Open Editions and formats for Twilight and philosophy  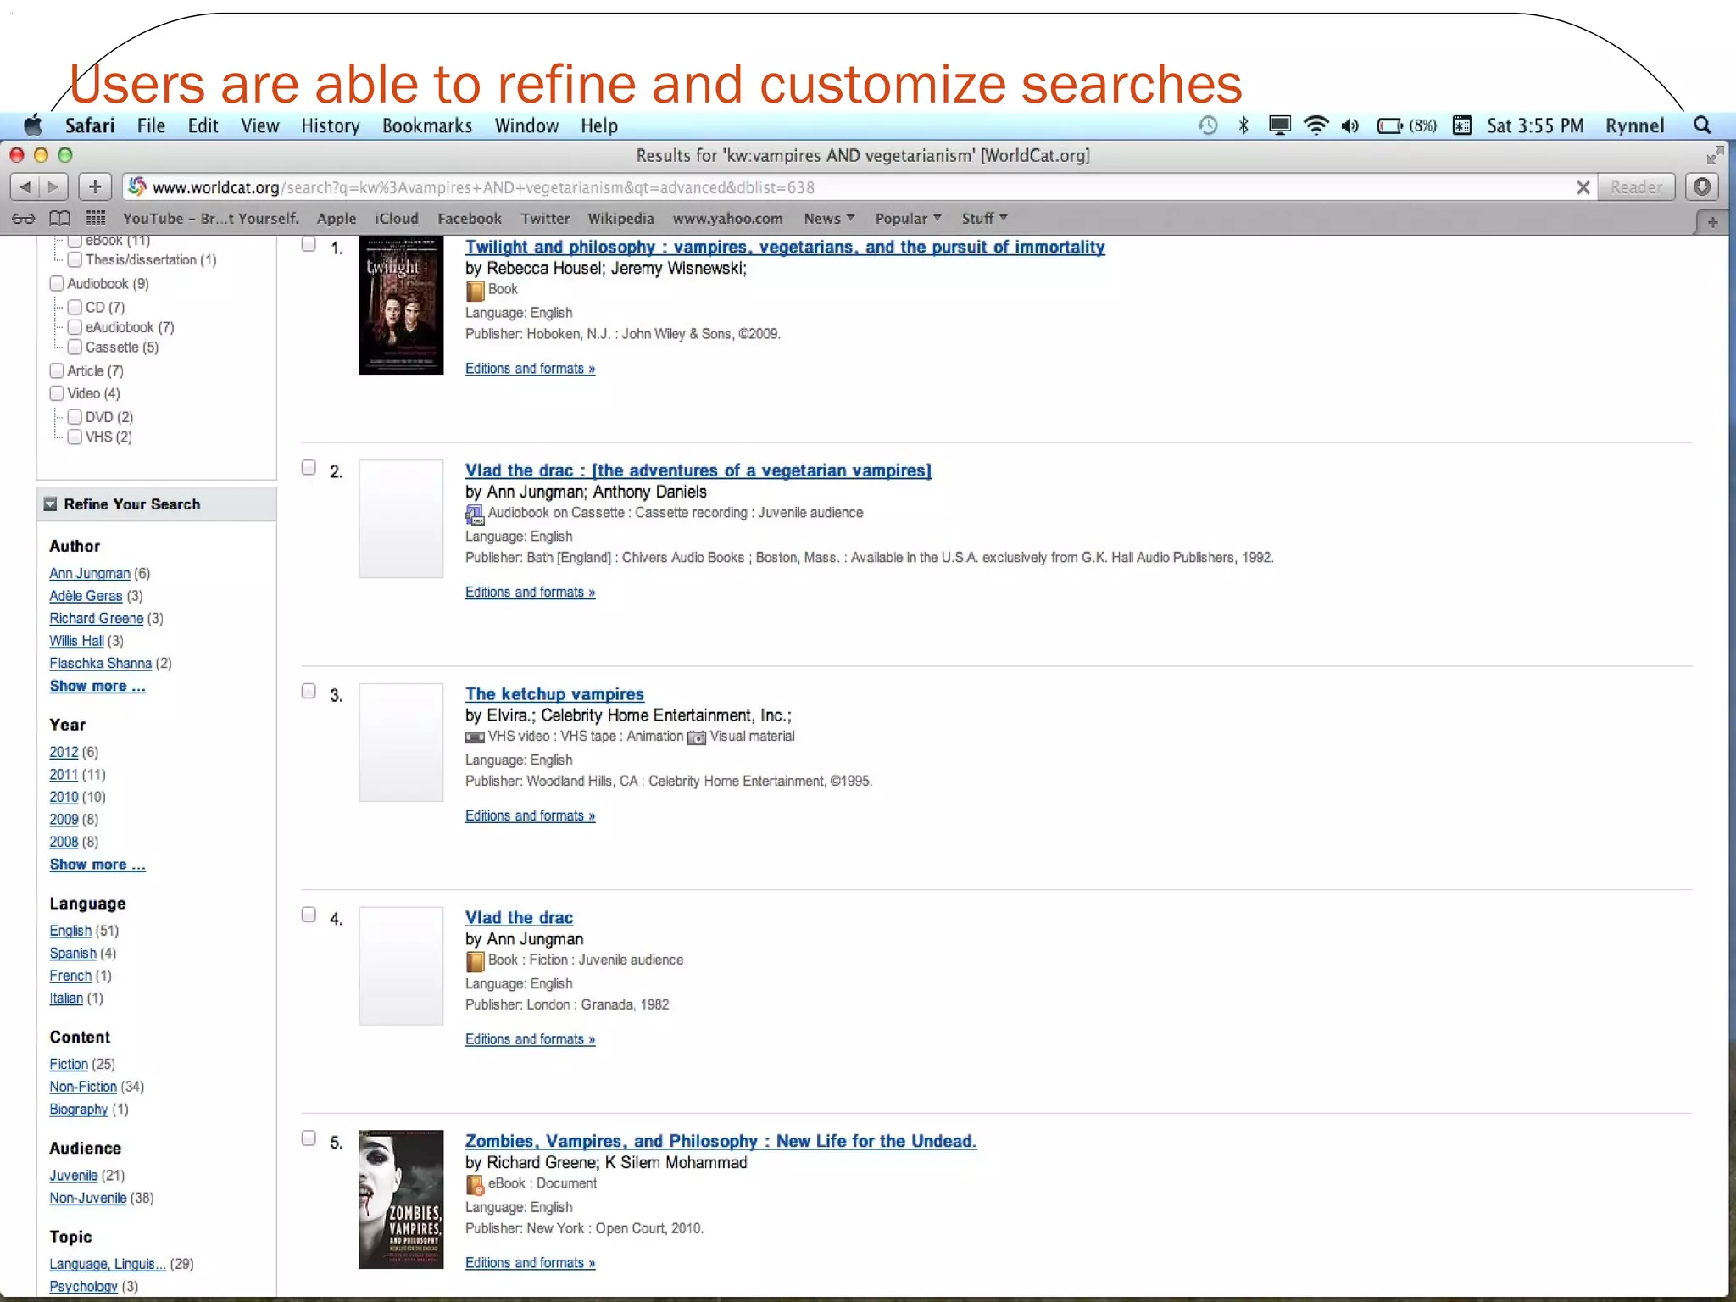(x=530, y=369)
